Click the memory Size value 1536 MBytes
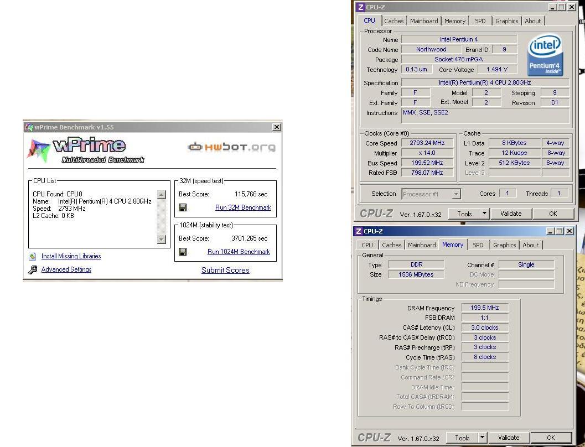 416,274
